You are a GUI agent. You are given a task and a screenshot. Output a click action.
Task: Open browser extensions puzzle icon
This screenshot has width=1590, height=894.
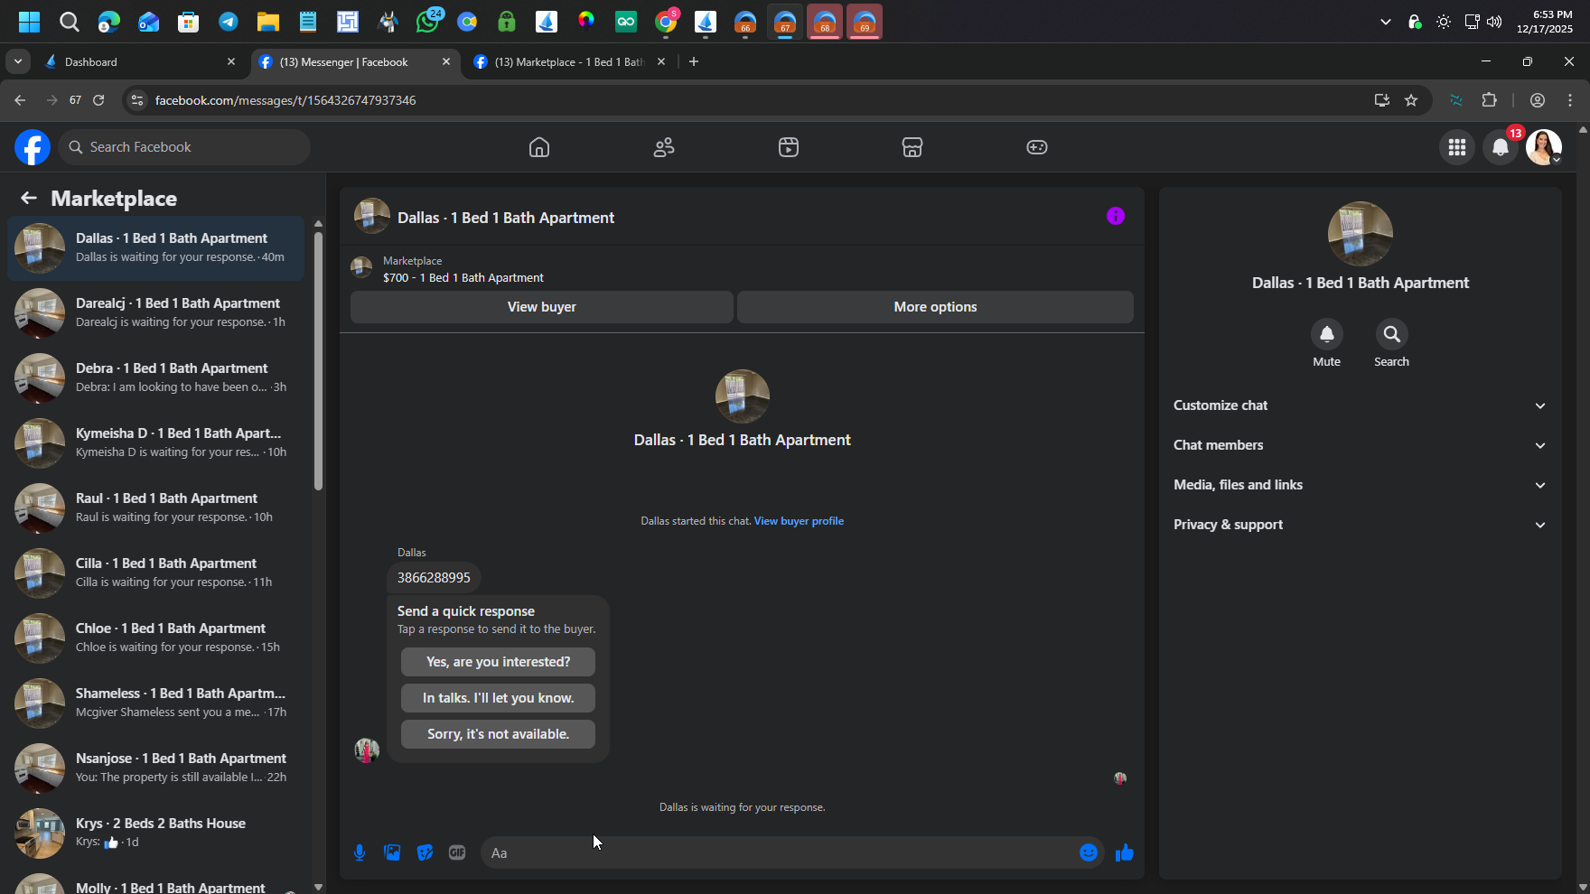click(x=1490, y=100)
